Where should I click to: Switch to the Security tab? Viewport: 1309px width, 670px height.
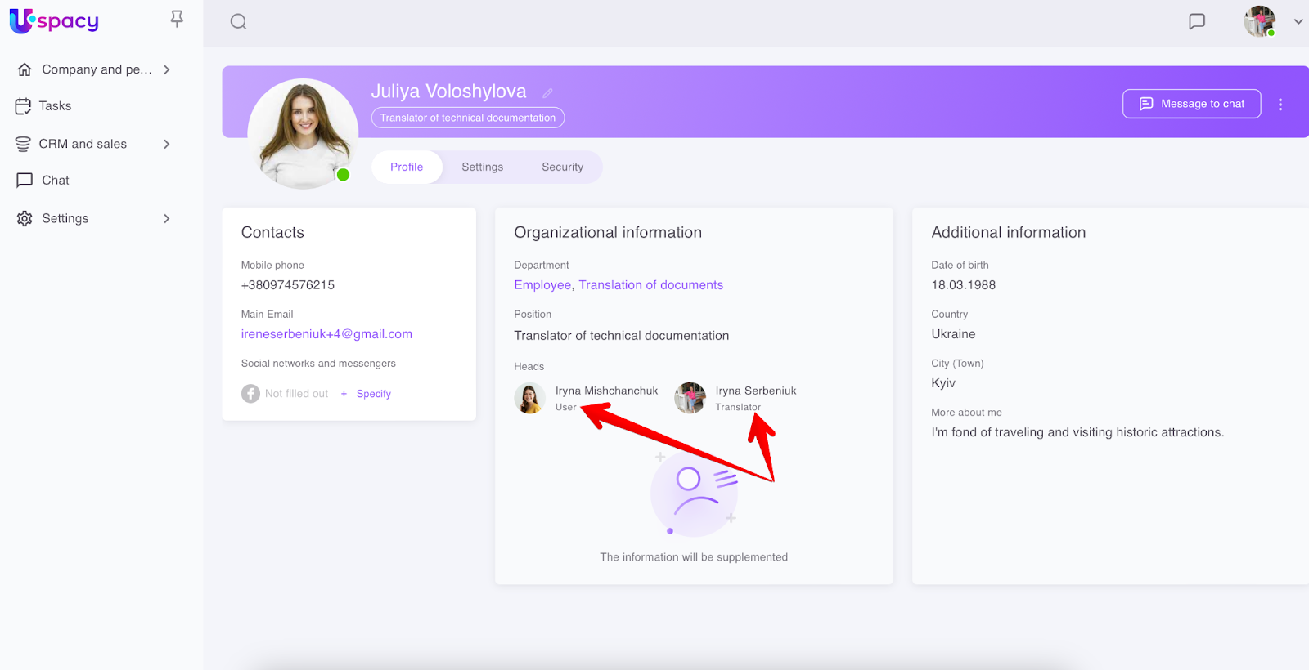[562, 167]
